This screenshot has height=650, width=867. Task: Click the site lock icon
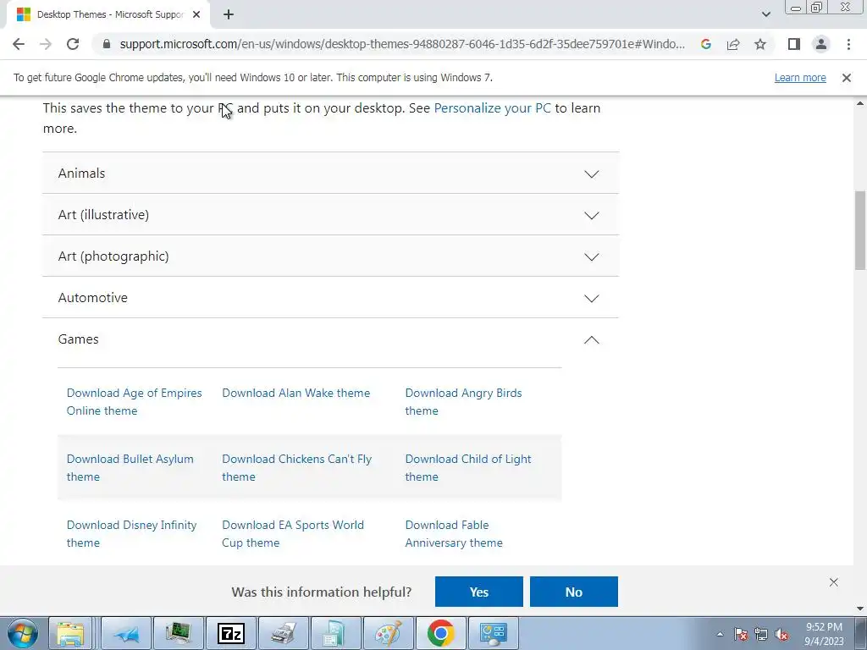point(107,44)
